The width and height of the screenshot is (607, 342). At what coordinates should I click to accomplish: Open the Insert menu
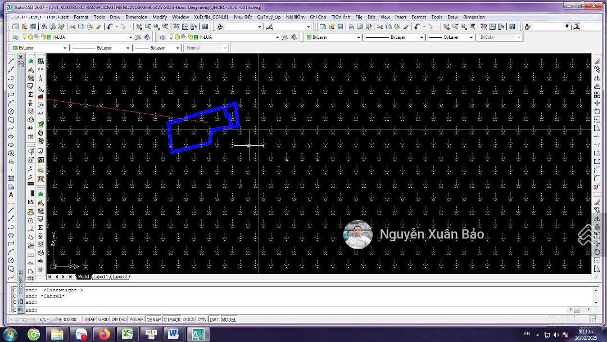(401, 17)
